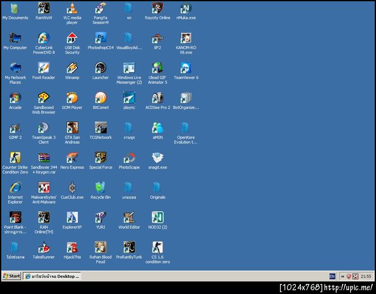Screen dimensions: 376x294
Task: Select the Launcher shortcut icon
Action: pos(100,71)
